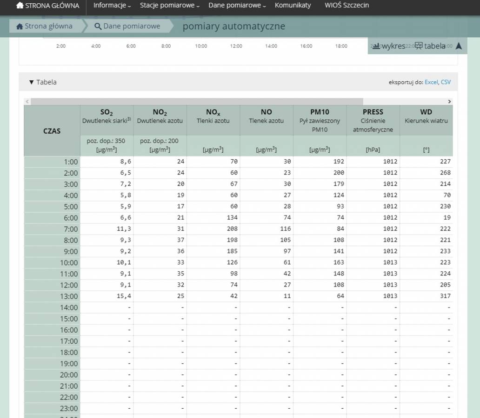
Task: Click the CZAS column header
Action: pos(52,131)
